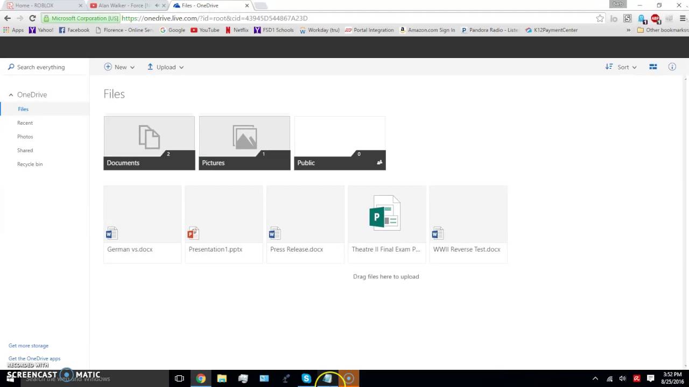Close the Files - OneDrive tab
This screenshot has width=689, height=387.
point(247,5)
